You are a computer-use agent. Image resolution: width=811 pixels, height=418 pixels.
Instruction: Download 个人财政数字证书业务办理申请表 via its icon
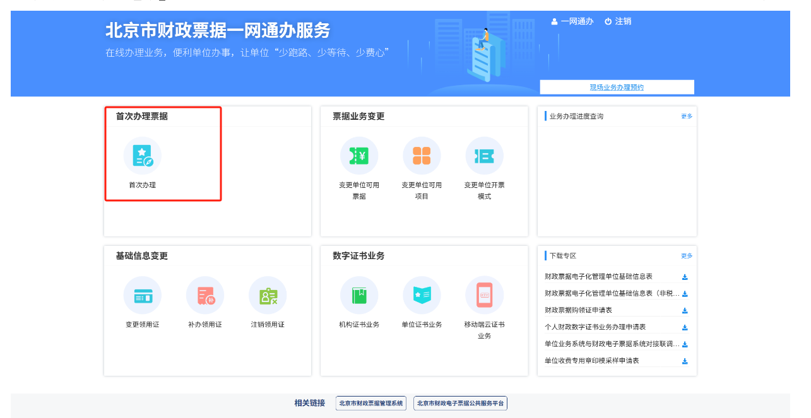click(x=685, y=328)
